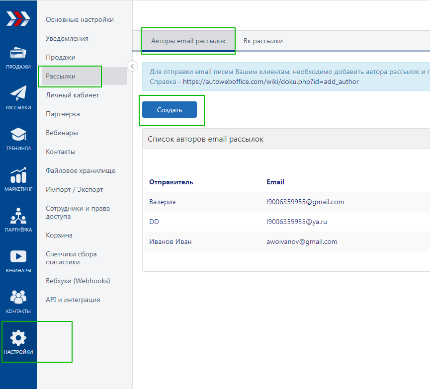Open the autoweboffice.com wiki help link

pos(270,81)
